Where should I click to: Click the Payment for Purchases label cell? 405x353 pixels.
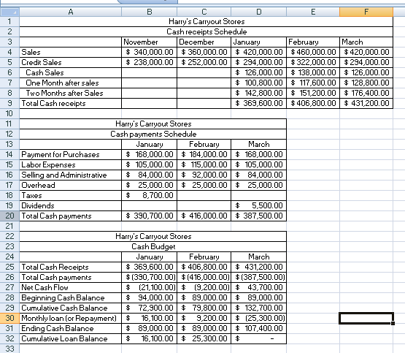click(x=71, y=154)
